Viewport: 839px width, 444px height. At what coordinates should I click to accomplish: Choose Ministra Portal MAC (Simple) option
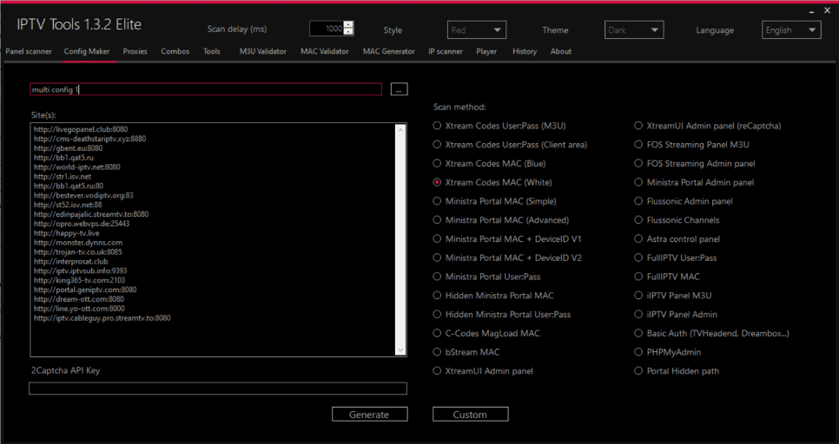[x=438, y=201]
